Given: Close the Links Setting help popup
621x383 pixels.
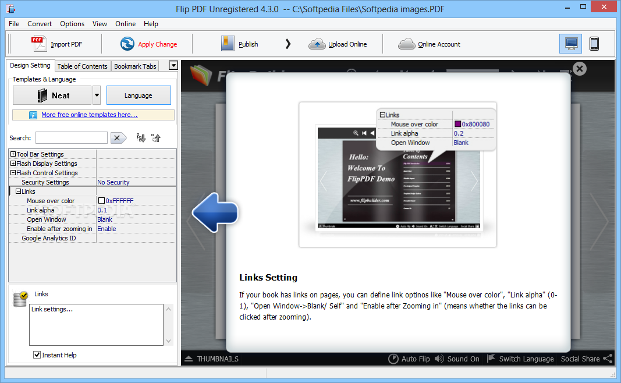Looking at the screenshot, I should pos(580,69).
